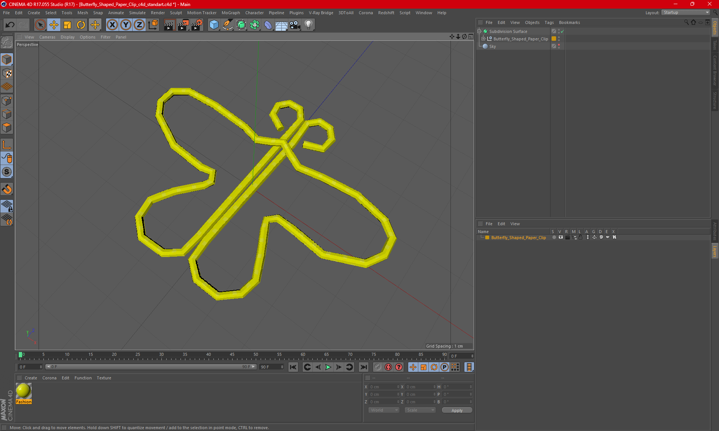Toggle X-axis lock button
719x431 pixels.
click(112, 25)
